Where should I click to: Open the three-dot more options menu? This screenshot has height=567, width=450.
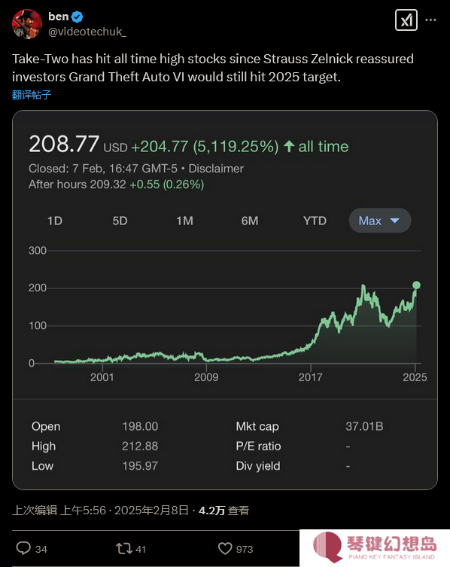430,20
